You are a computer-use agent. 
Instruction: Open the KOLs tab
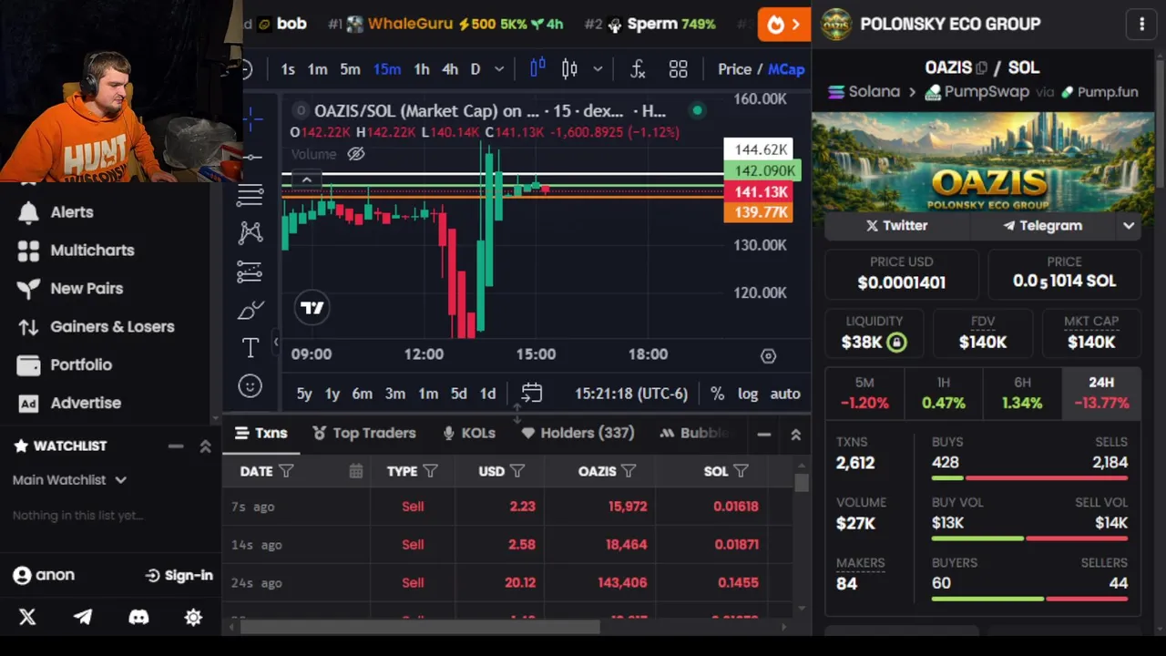point(469,433)
